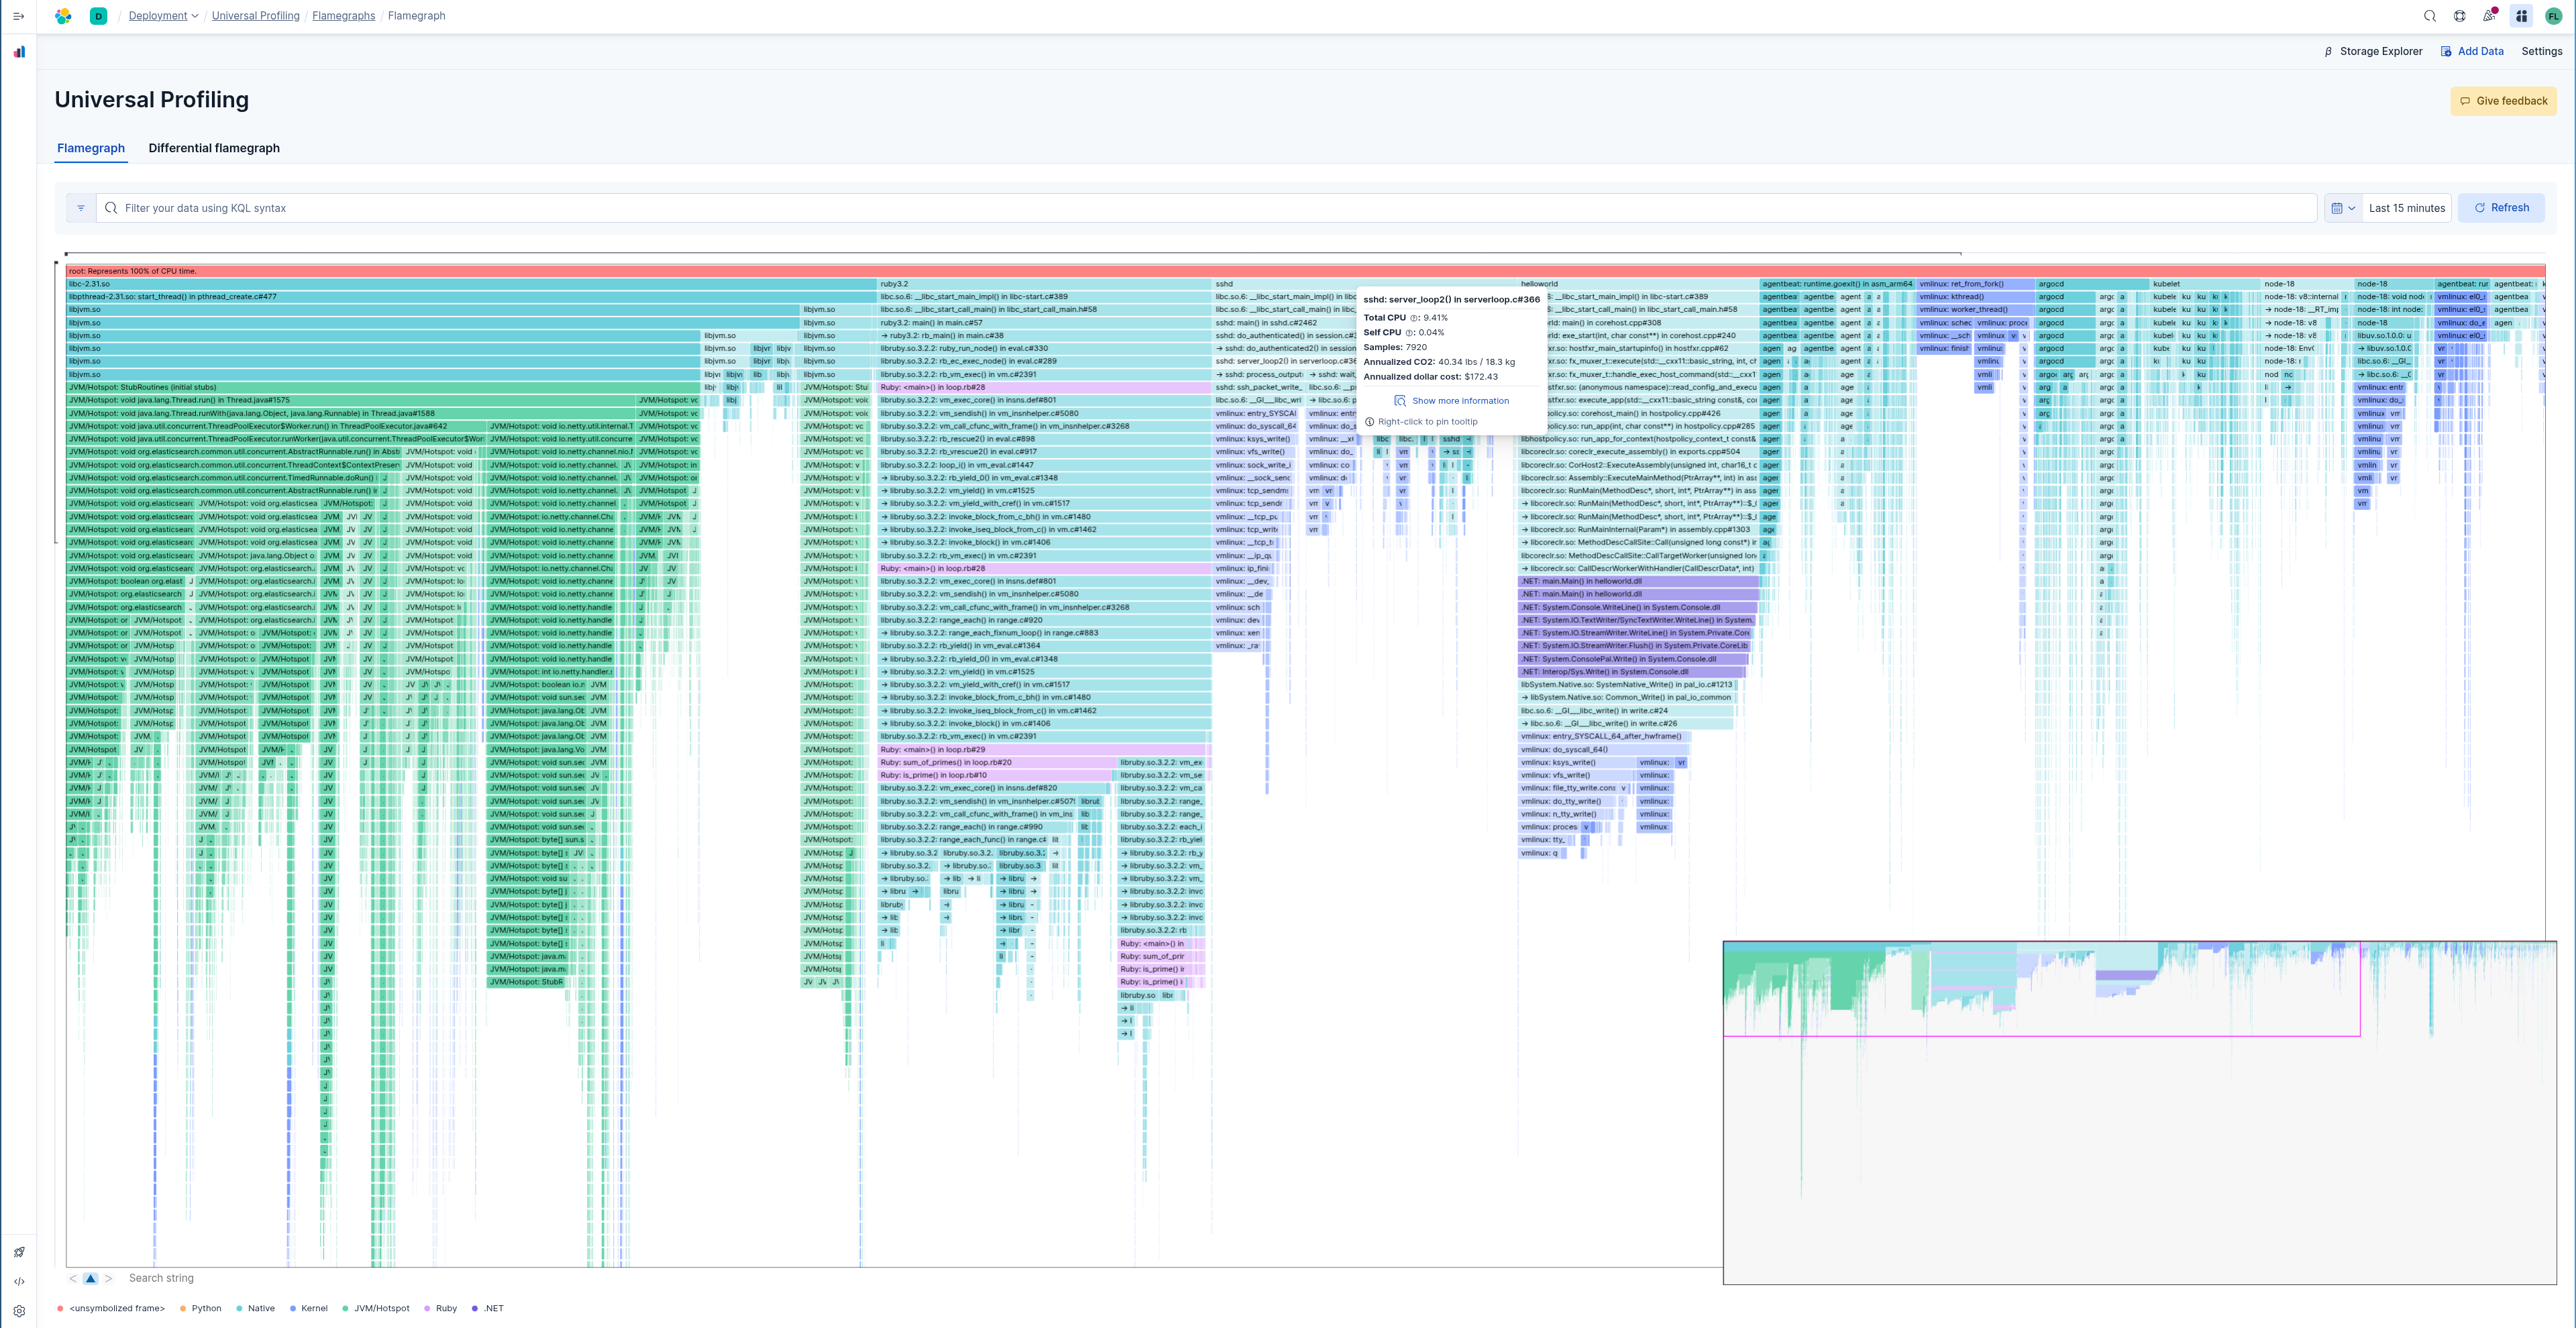The image size is (2576, 1328).
Task: Open the date picker chevron next to the calendar
Action: tap(2352, 208)
